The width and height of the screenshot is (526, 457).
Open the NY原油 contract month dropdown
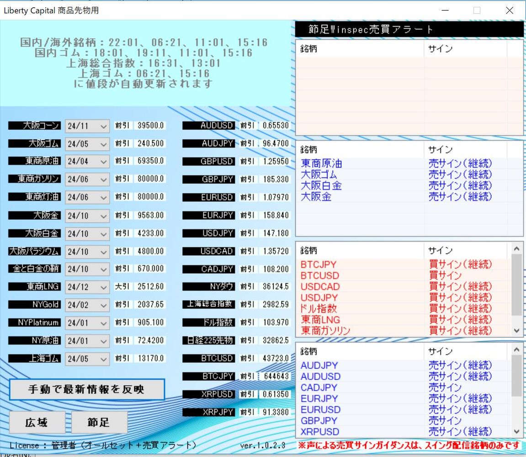click(87, 341)
